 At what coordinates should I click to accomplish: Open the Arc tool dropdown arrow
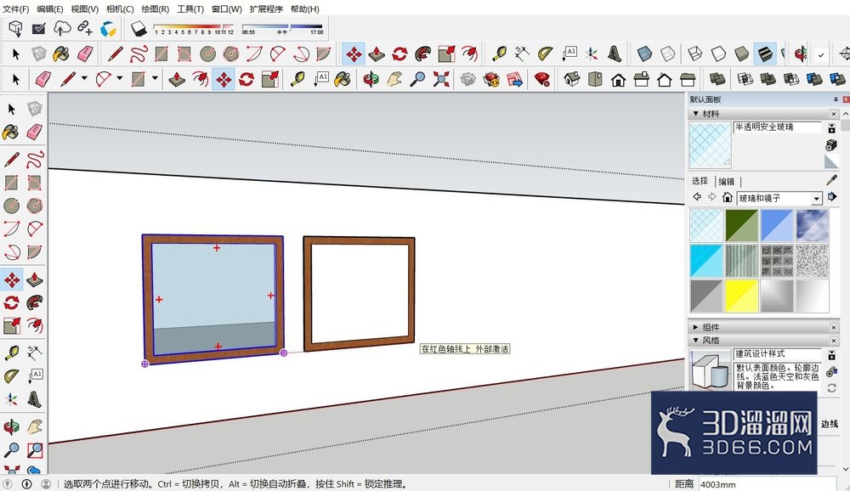(119, 79)
